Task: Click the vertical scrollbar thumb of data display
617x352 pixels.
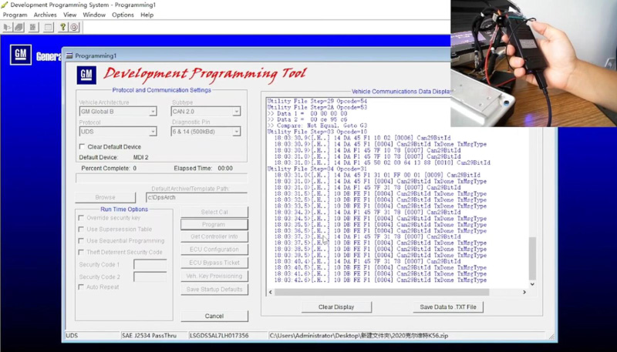Action: pyautogui.click(x=532, y=258)
